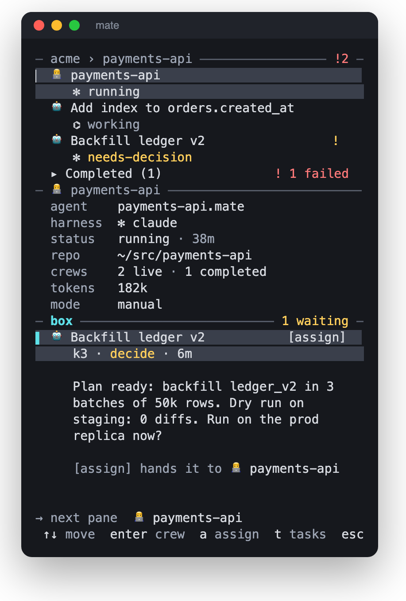
Task: Click the 't tasks' footer shortcut
Action: tap(300, 534)
